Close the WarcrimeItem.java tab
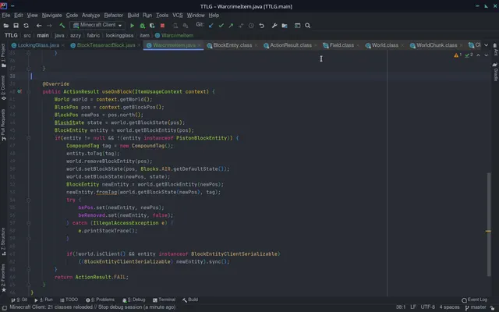 [200, 45]
